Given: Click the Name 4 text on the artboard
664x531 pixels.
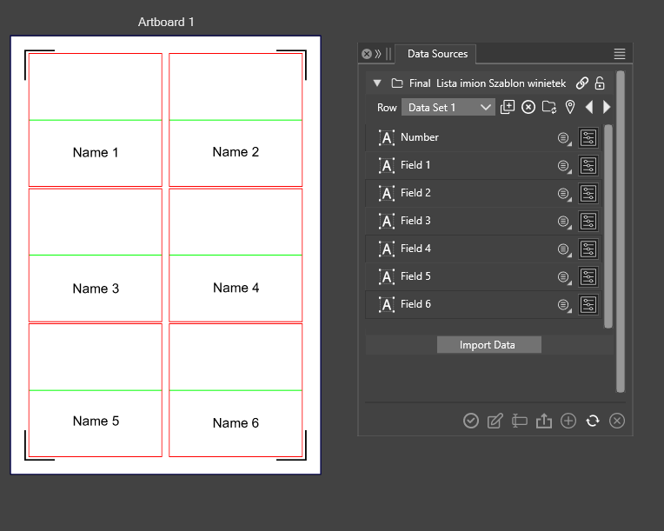Looking at the screenshot, I should 236,288.
